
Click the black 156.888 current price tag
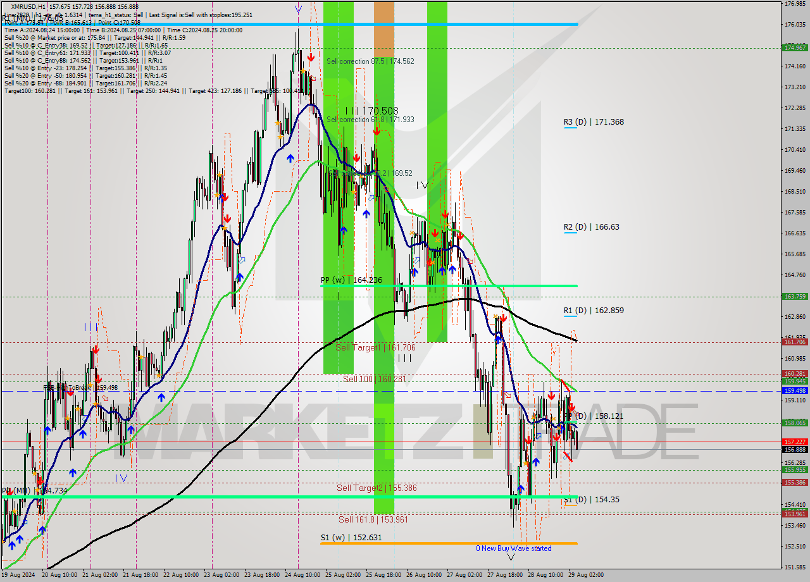pyautogui.click(x=795, y=450)
